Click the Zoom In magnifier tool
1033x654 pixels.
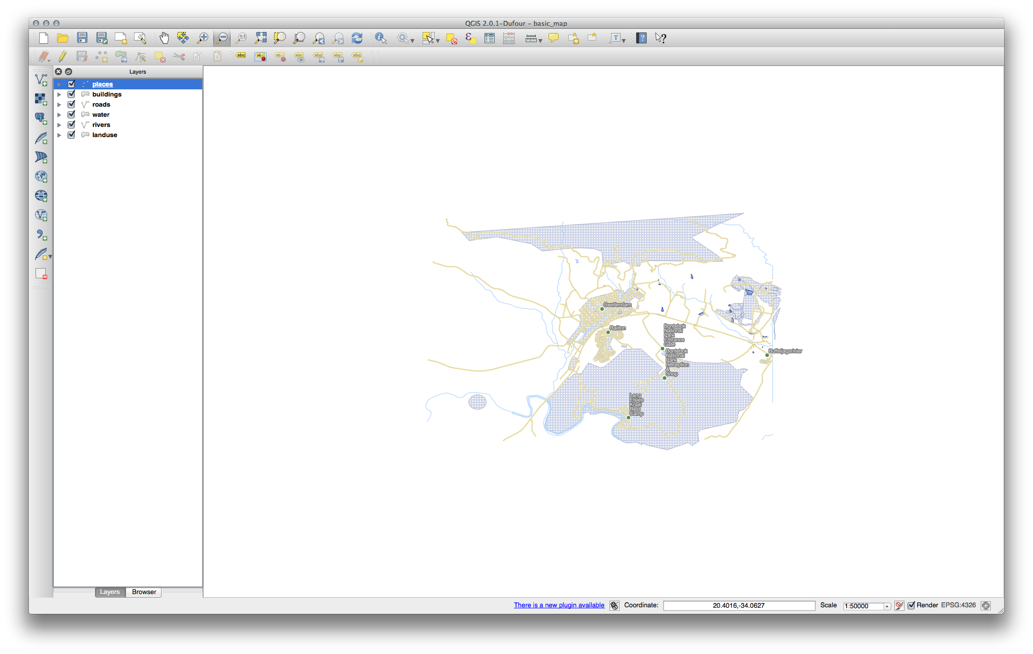click(x=203, y=38)
